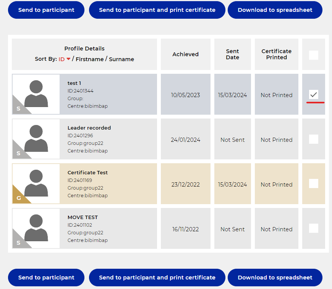
Task: Click the S badge on Leader recorded
Action: click(x=18, y=153)
